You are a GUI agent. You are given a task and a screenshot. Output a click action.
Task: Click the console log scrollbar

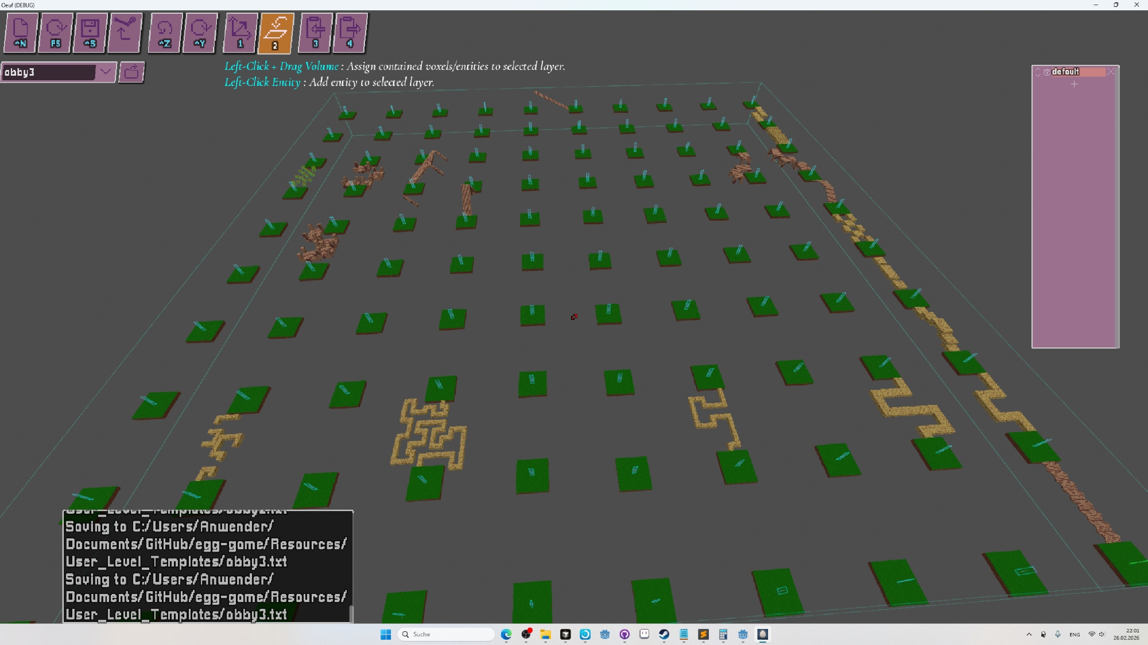coord(351,613)
